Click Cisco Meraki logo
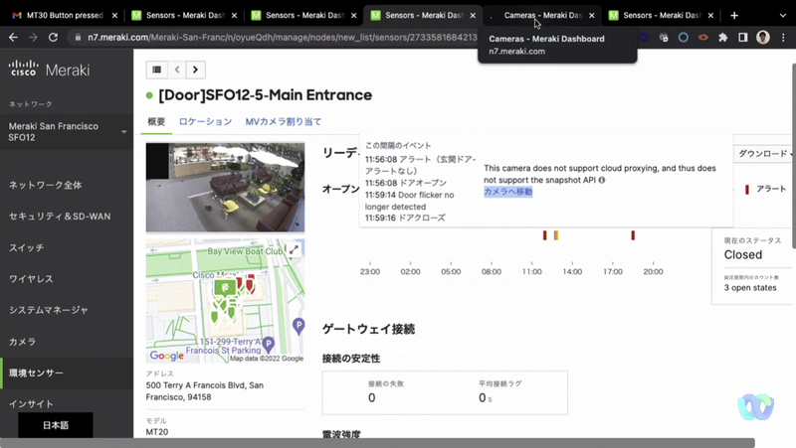Viewport: 796px width, 448px height. [x=49, y=69]
